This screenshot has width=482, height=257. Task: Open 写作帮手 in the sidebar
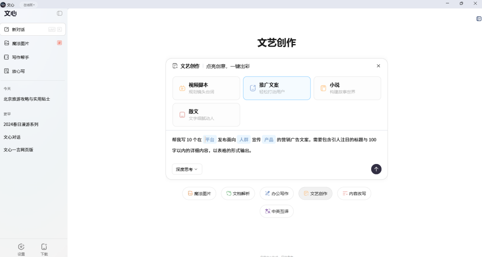click(20, 57)
